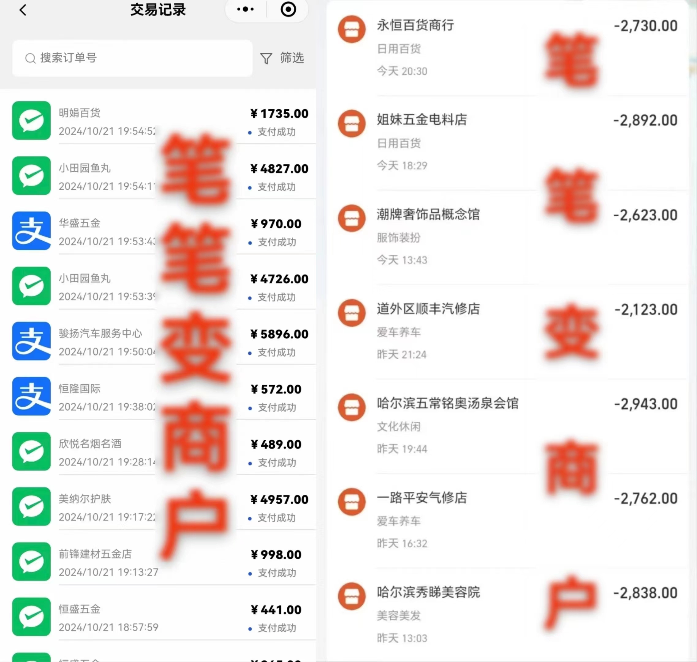View the 哈尔滨五常铭奥汤泉会馆 bill

tap(508, 426)
